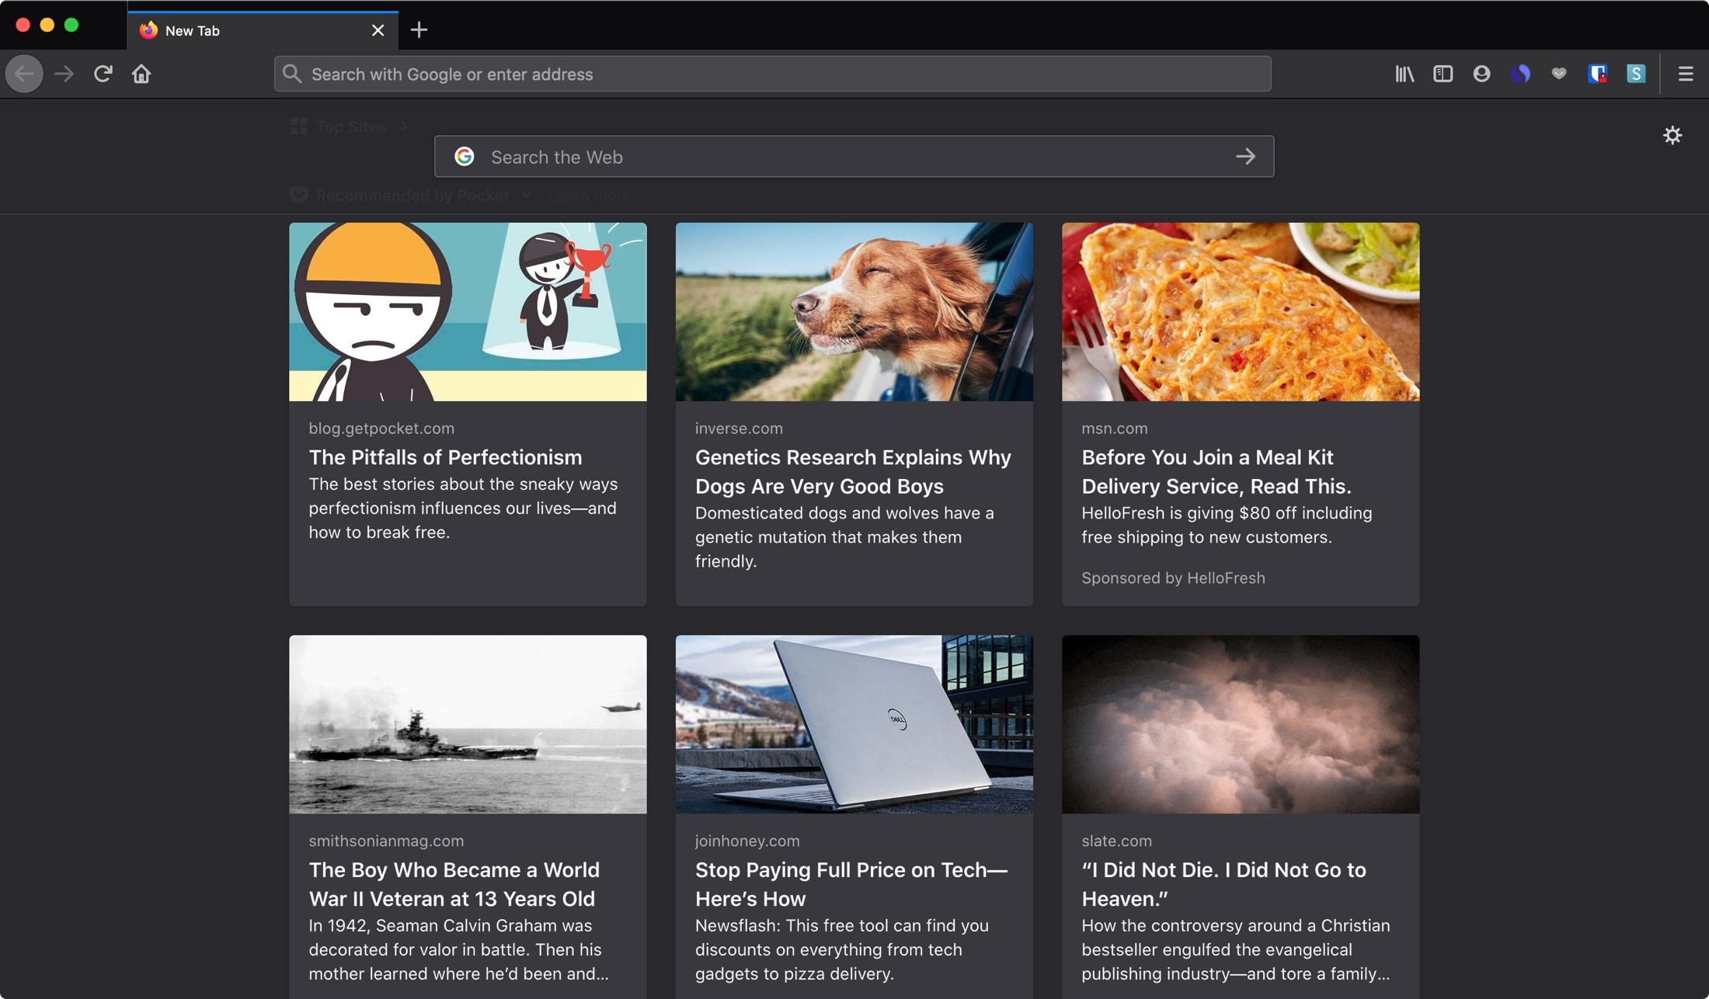Open The Pitfalls of Perfectionism article

click(x=445, y=457)
